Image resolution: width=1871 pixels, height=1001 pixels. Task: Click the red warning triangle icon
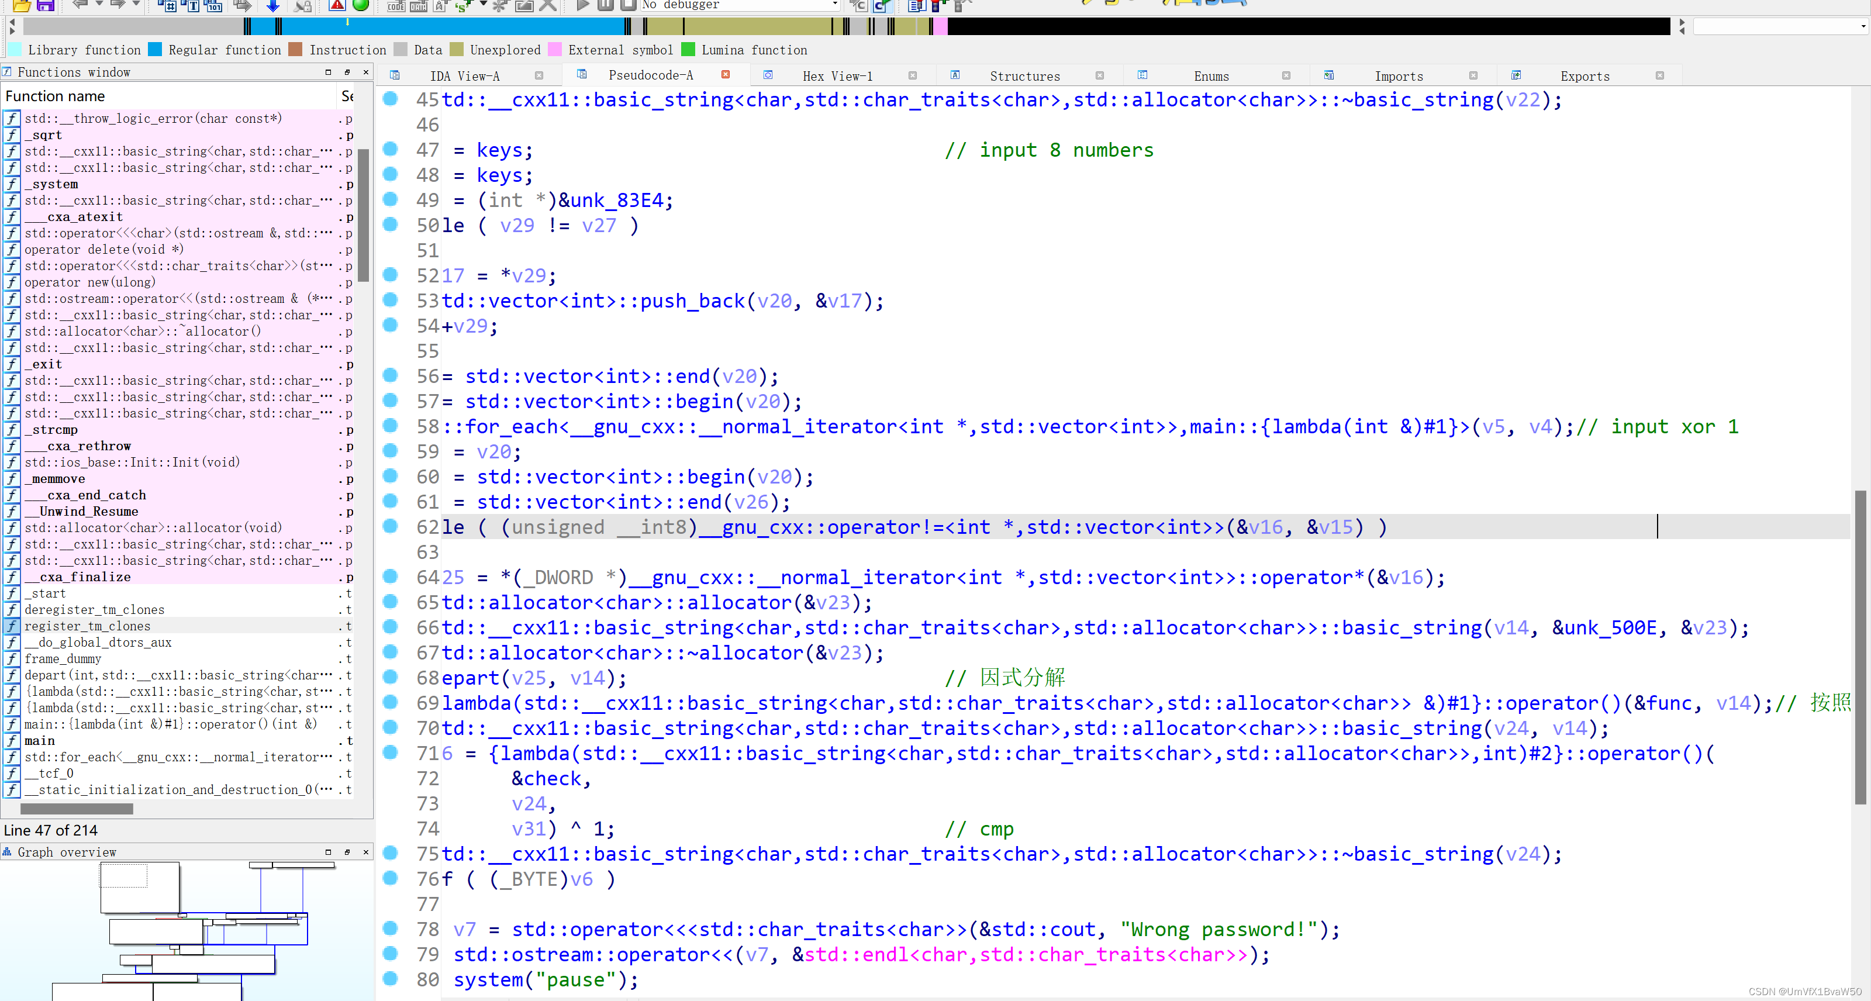coord(337,5)
